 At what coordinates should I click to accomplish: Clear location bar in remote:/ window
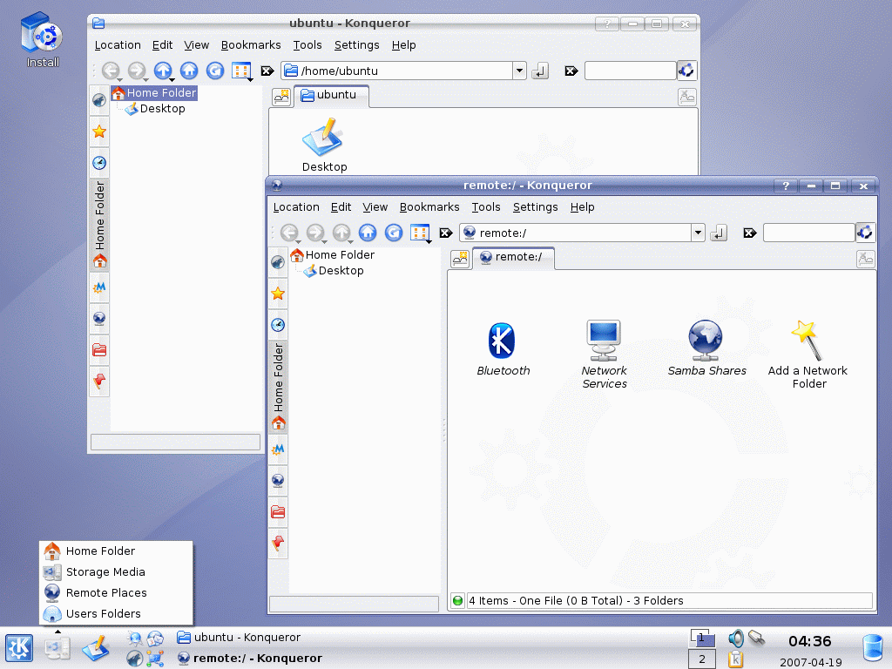(x=446, y=233)
